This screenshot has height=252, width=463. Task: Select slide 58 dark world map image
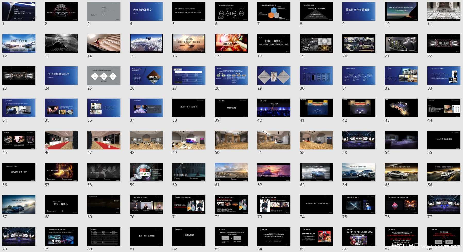tap(104, 172)
